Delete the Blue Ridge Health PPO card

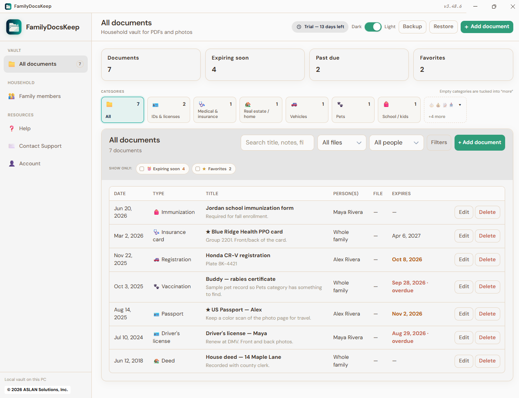point(487,236)
